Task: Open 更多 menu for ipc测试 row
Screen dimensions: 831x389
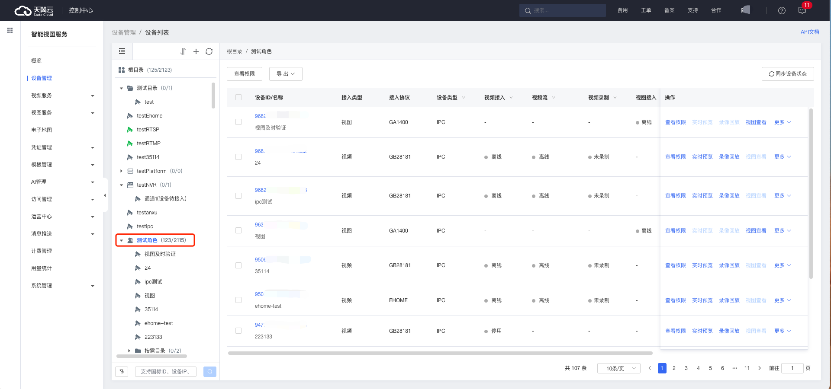Action: (x=783, y=196)
